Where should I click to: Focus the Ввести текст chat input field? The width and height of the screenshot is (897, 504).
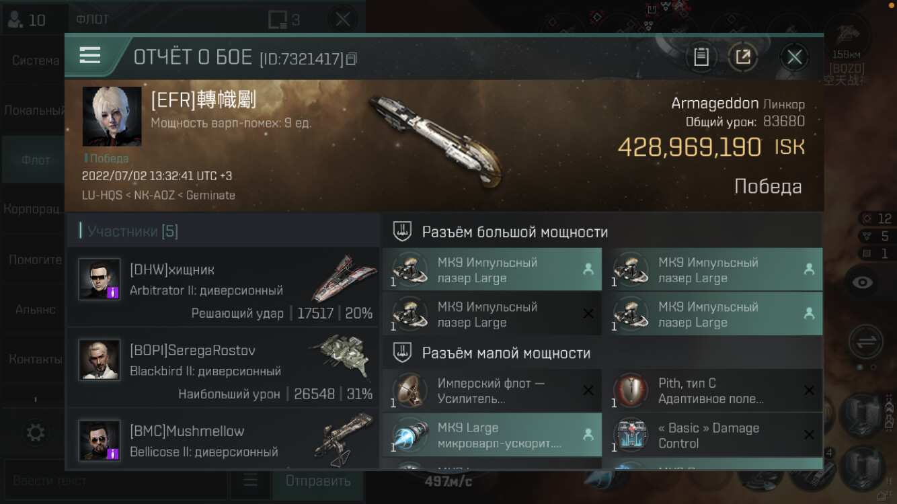coord(116,481)
